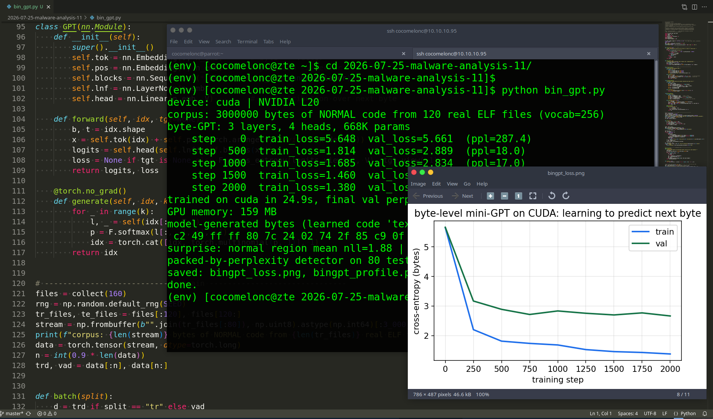Go to the Previous image
Viewport: 713px width, 419px height.
(428, 196)
